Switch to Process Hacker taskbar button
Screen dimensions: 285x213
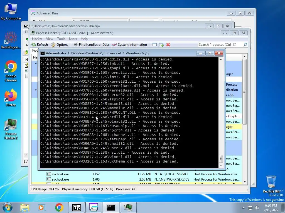point(128,207)
